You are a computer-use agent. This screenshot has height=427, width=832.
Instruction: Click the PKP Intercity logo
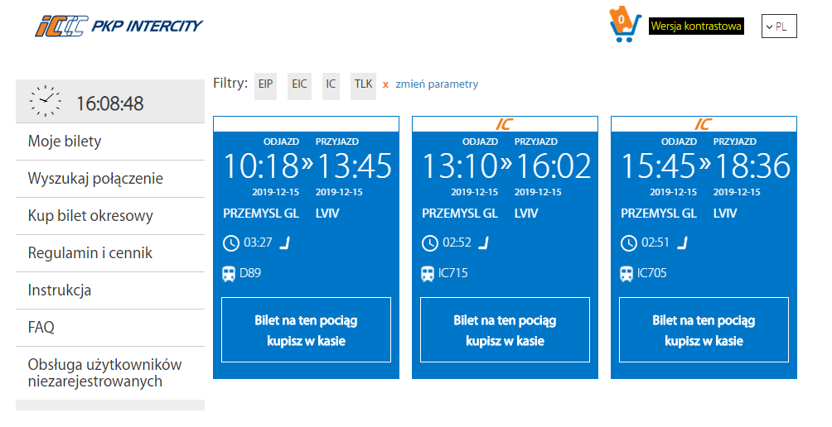tap(119, 26)
